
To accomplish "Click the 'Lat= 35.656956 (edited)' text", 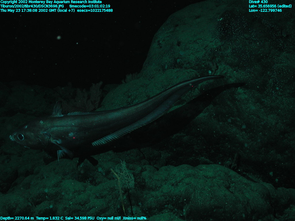I will (x=270, y=6).
